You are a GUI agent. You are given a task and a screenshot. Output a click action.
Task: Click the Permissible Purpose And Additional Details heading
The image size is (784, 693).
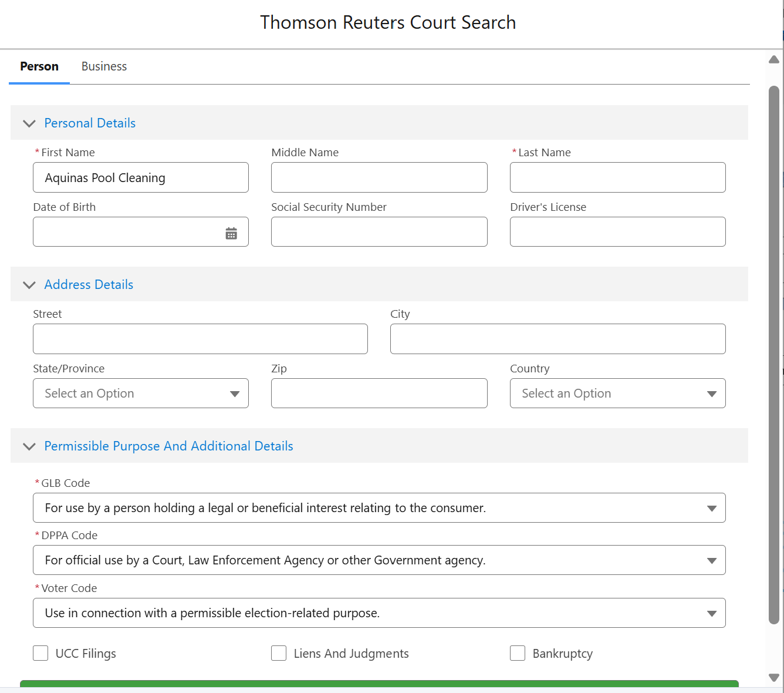point(168,446)
